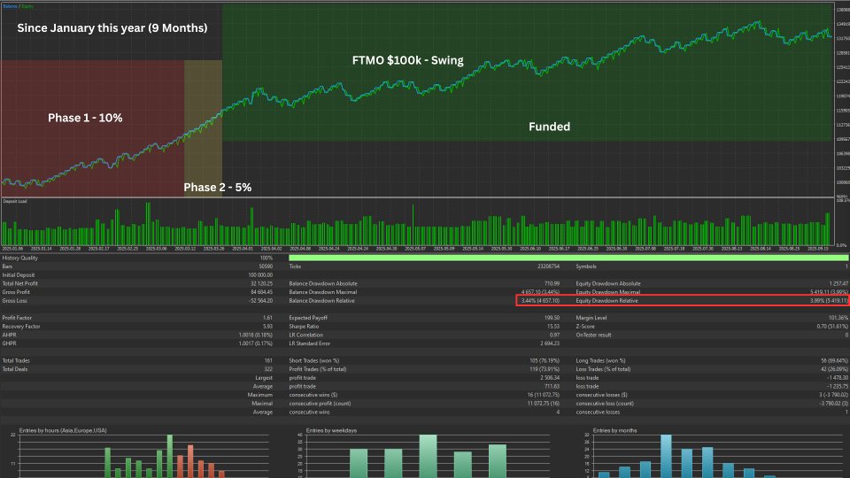850x478 pixels.
Task: Click the "Ticks" label
Action: [x=295, y=266]
